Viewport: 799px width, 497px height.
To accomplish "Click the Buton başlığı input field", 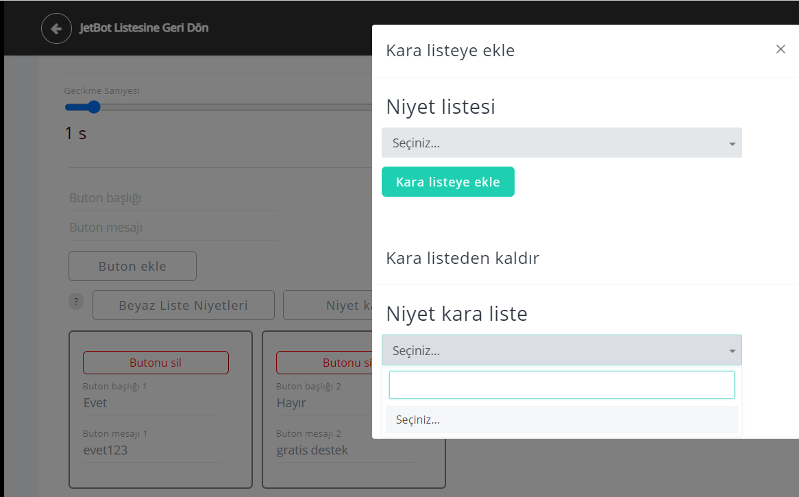I will pos(173,198).
